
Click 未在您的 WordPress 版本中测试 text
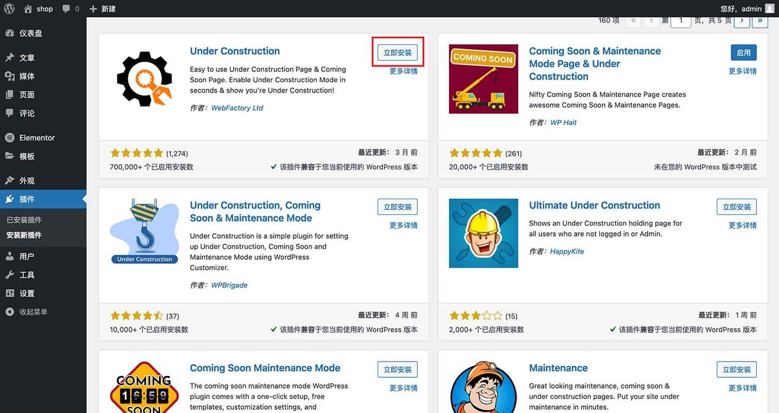(705, 167)
